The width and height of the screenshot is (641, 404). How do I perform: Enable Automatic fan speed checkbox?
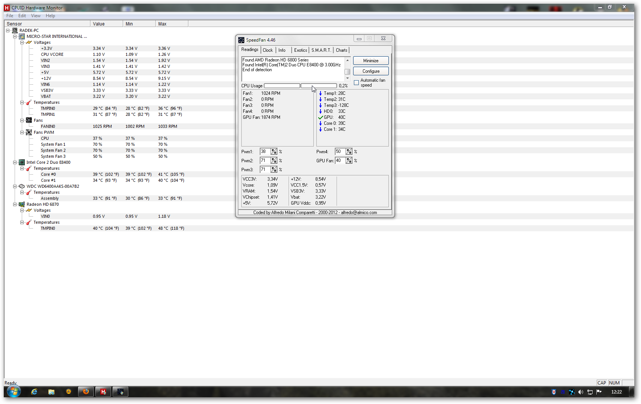[x=357, y=83]
